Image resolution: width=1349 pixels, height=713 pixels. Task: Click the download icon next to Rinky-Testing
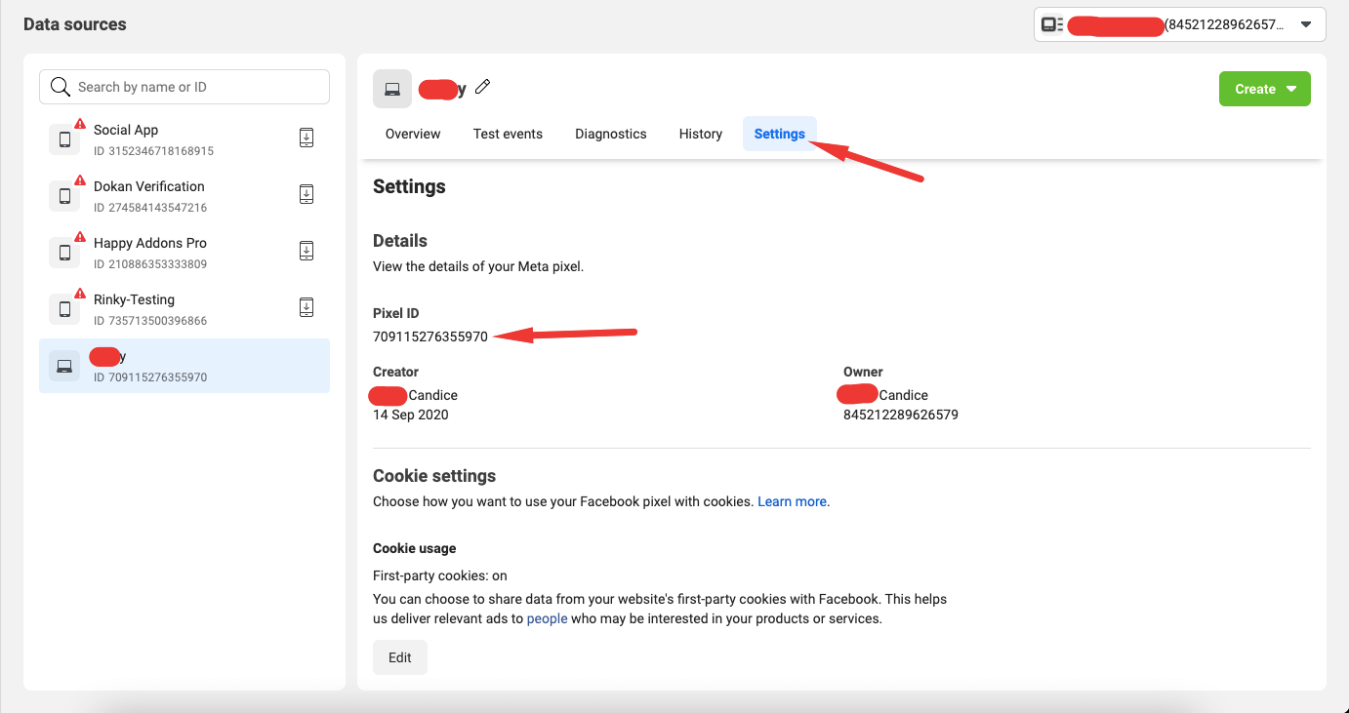307,307
